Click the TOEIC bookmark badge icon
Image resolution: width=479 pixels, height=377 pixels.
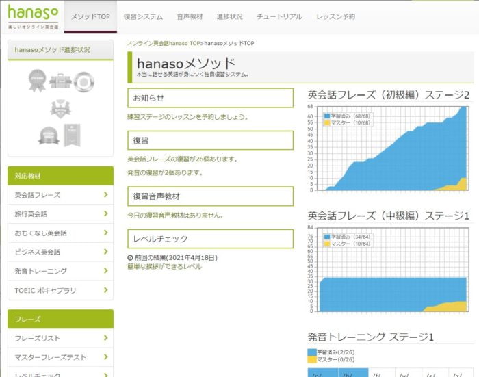pyautogui.click(x=72, y=135)
